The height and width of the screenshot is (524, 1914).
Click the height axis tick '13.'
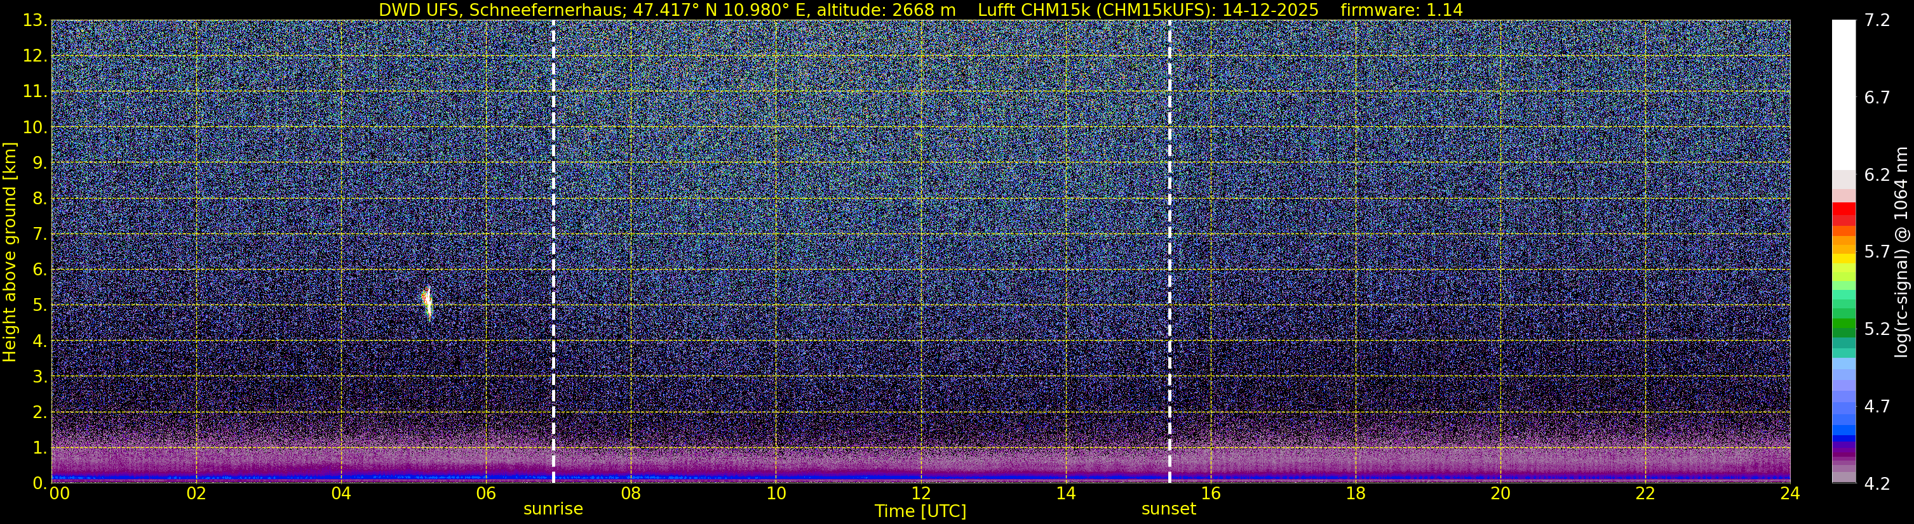pos(35,21)
